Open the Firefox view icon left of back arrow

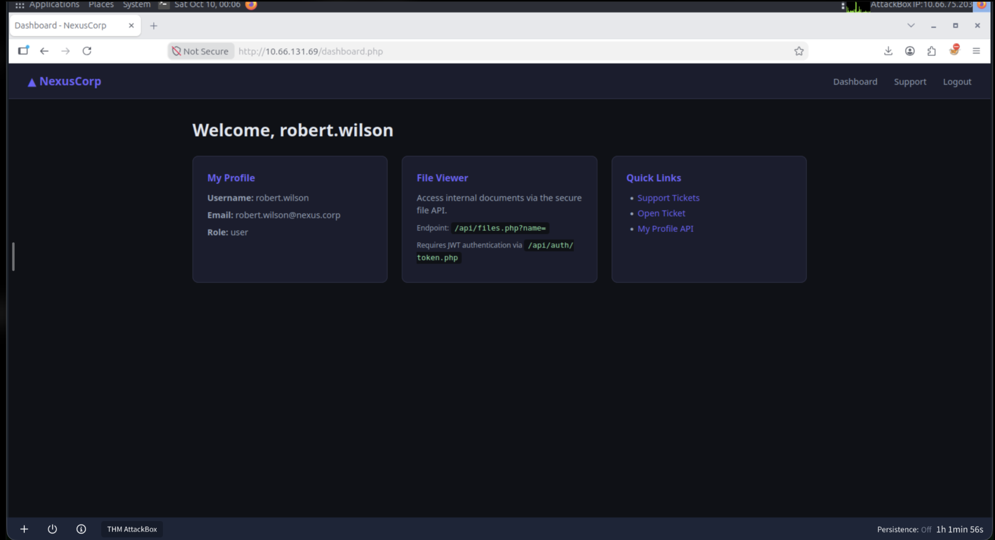coord(23,51)
